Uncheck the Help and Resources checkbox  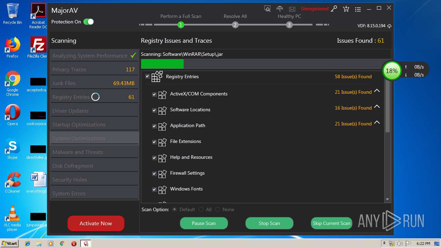pos(154,157)
